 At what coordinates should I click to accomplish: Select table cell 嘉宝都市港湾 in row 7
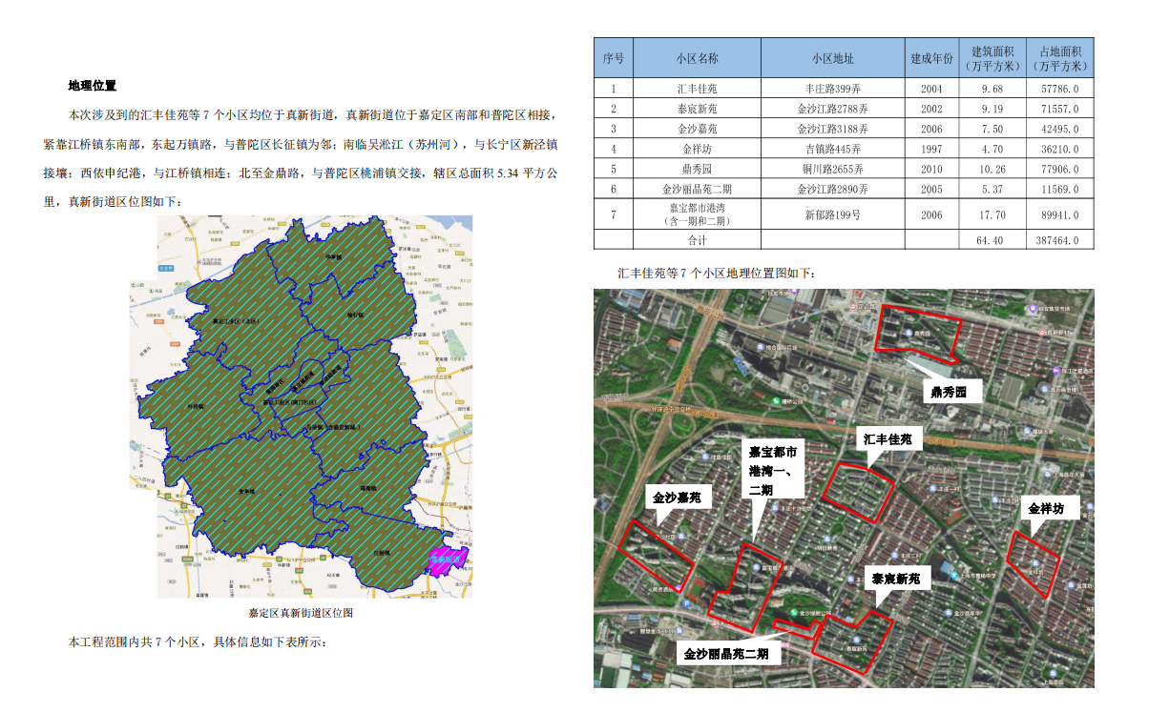[x=697, y=214]
